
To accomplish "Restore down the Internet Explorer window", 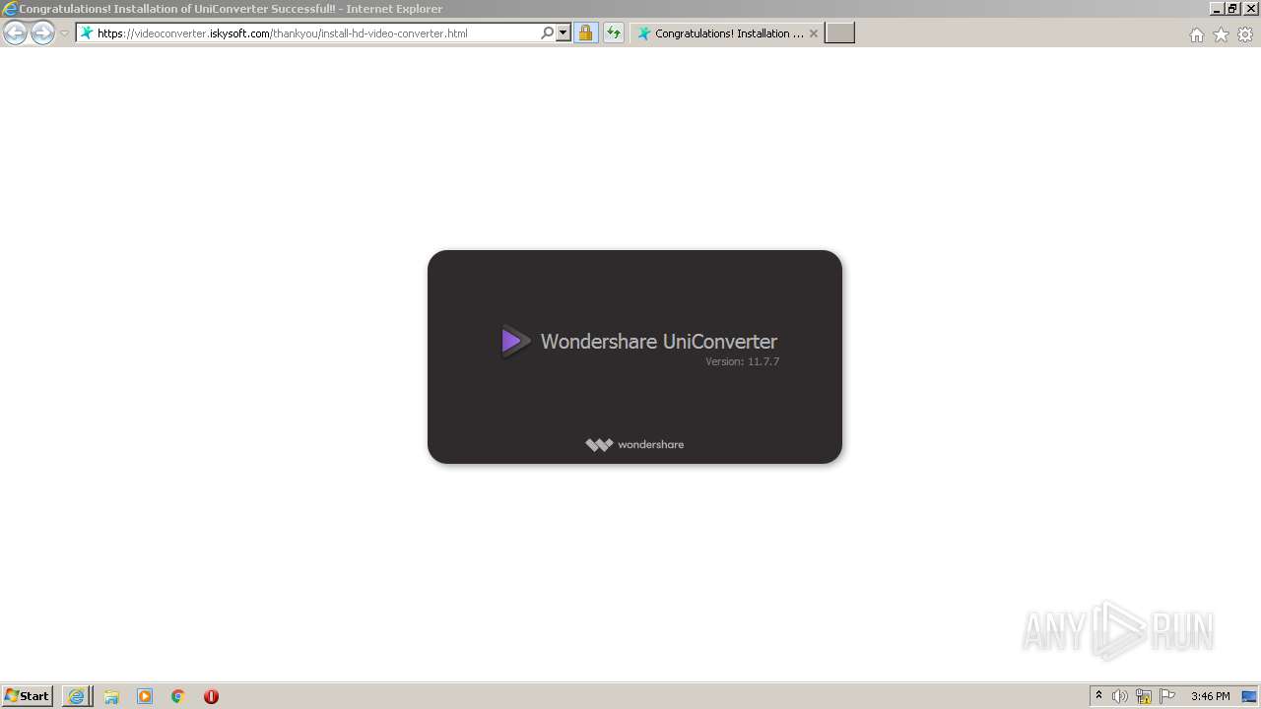I will click(x=1233, y=8).
